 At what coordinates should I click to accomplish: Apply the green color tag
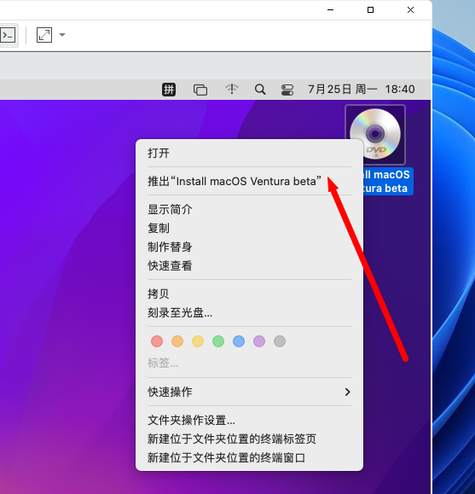coord(218,341)
